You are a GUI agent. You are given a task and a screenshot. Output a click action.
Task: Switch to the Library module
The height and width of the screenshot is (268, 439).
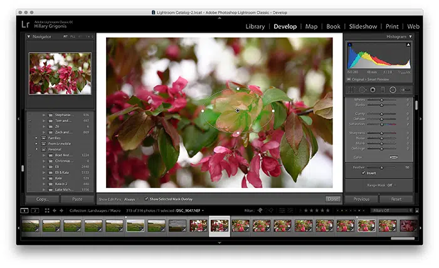[255, 26]
